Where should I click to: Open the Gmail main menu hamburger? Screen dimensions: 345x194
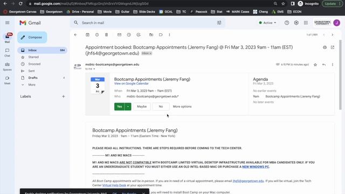(x=7, y=23)
